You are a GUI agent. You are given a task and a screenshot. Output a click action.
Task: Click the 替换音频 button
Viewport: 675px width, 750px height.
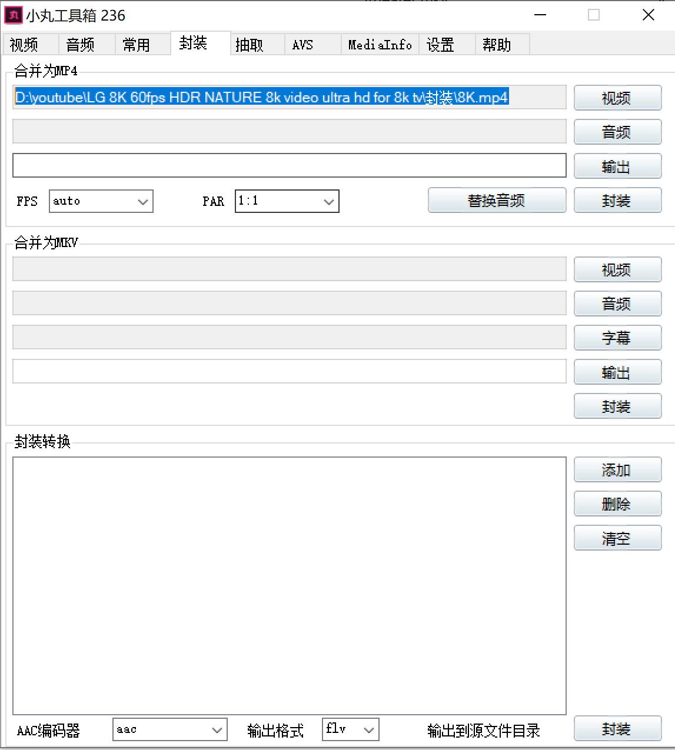click(x=497, y=200)
